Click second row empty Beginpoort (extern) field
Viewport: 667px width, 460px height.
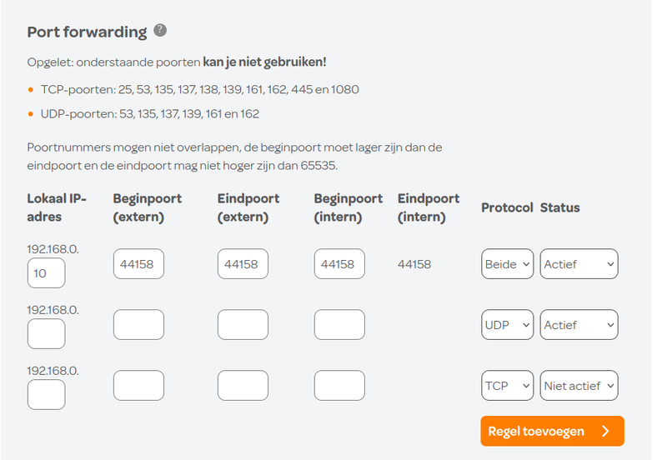138,325
